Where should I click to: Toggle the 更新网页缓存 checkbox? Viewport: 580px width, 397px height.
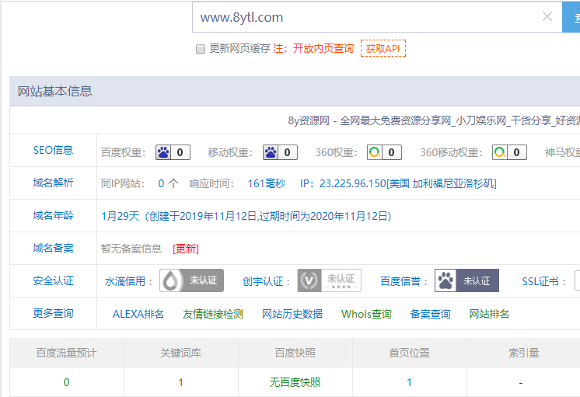point(200,49)
